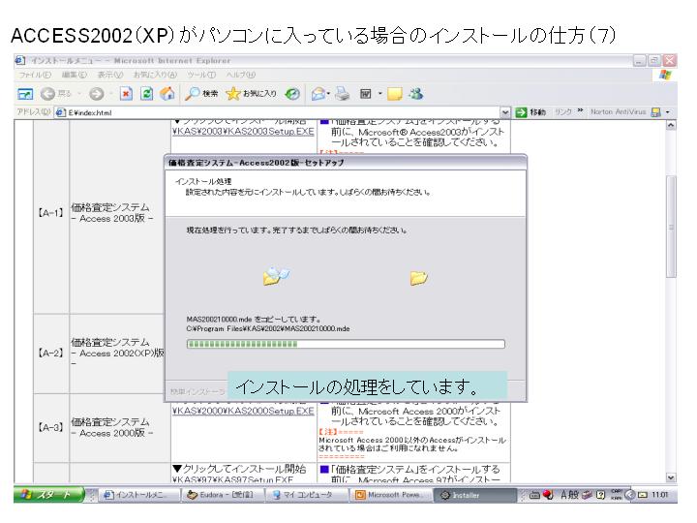Image resolution: width=697 pixels, height=523 pixels.
Task: Click the source folder icon in installer dialog
Action: click(x=276, y=276)
